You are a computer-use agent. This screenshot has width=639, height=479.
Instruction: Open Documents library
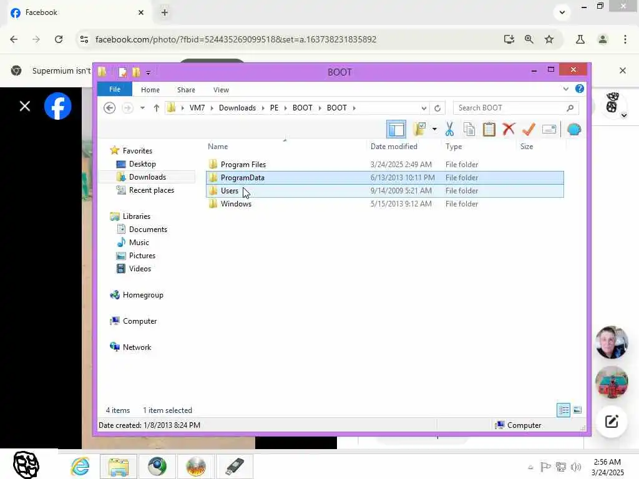point(148,230)
